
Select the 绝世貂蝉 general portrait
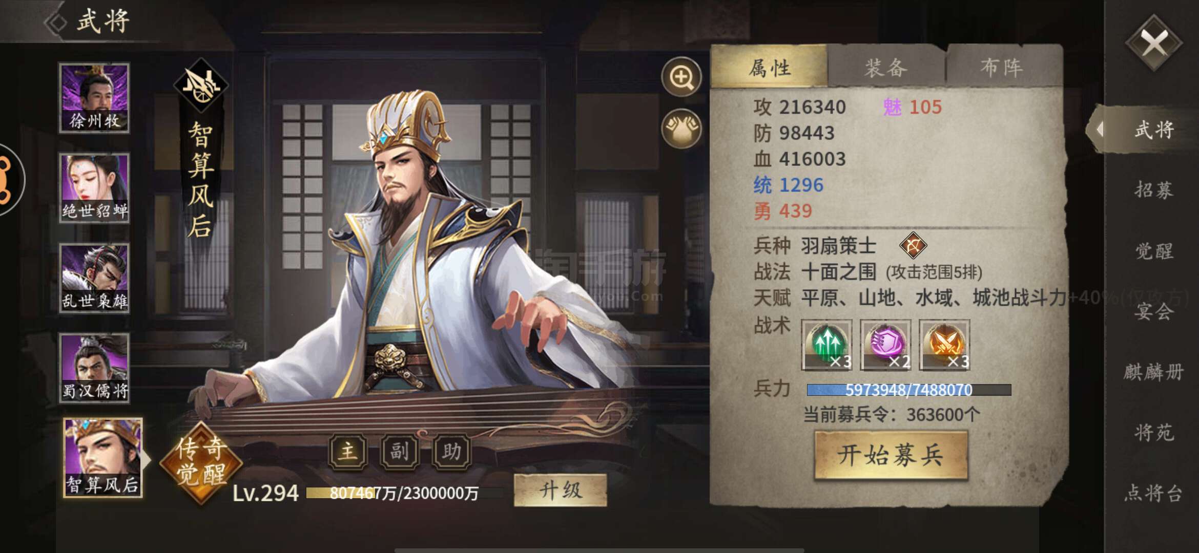(94, 188)
